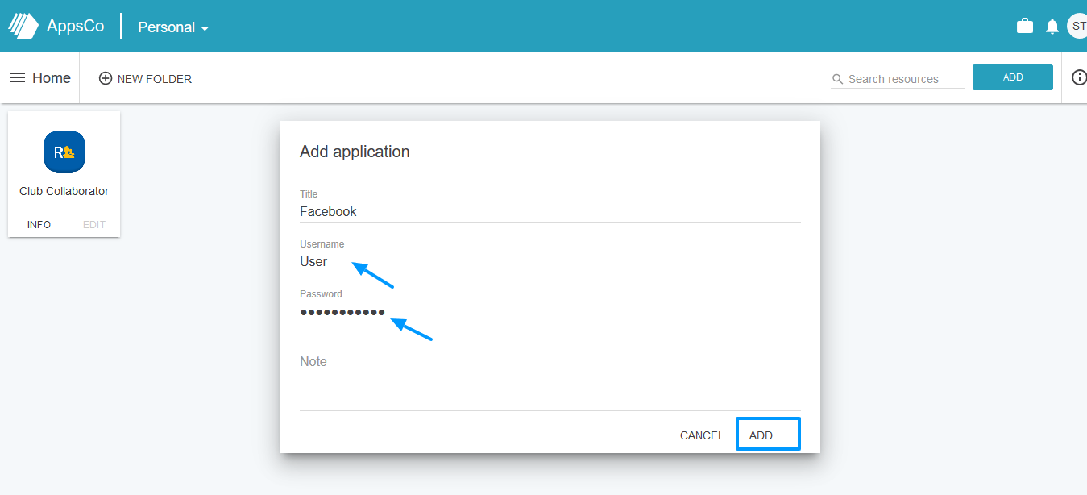Click the search magnifier icon
This screenshot has height=495, width=1087.
838,79
